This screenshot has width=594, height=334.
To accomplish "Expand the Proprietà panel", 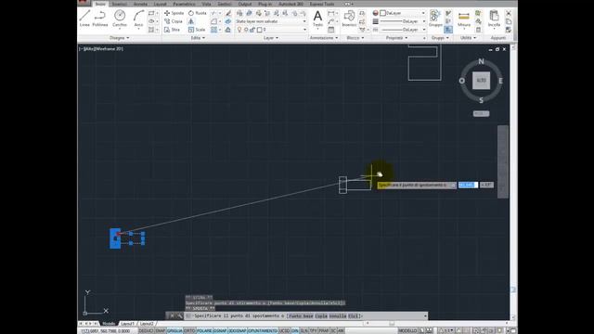I will (x=396, y=38).
